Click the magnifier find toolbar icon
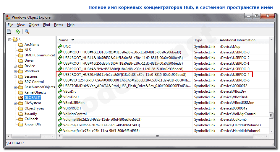 click(x=27, y=32)
